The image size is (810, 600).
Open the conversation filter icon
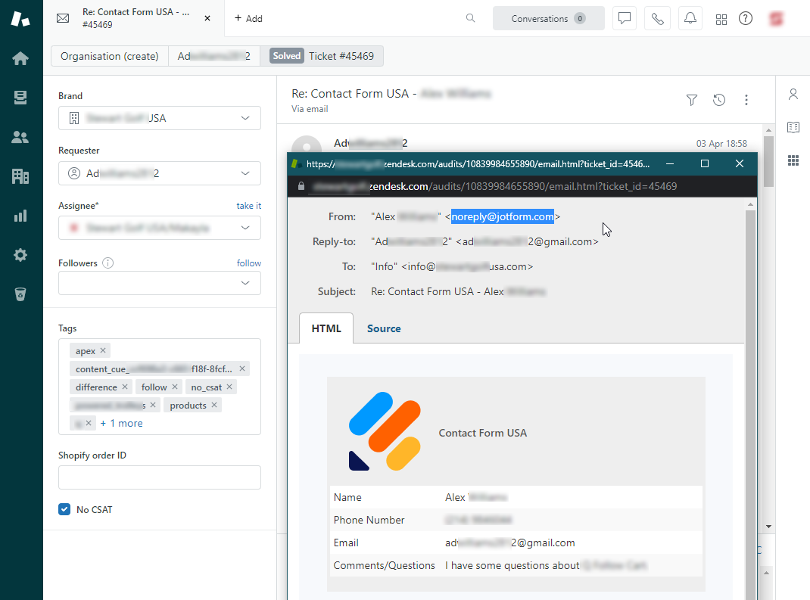[x=691, y=99]
